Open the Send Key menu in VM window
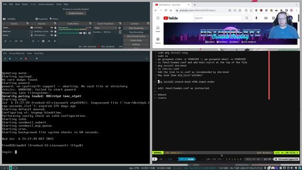 tap(39, 53)
